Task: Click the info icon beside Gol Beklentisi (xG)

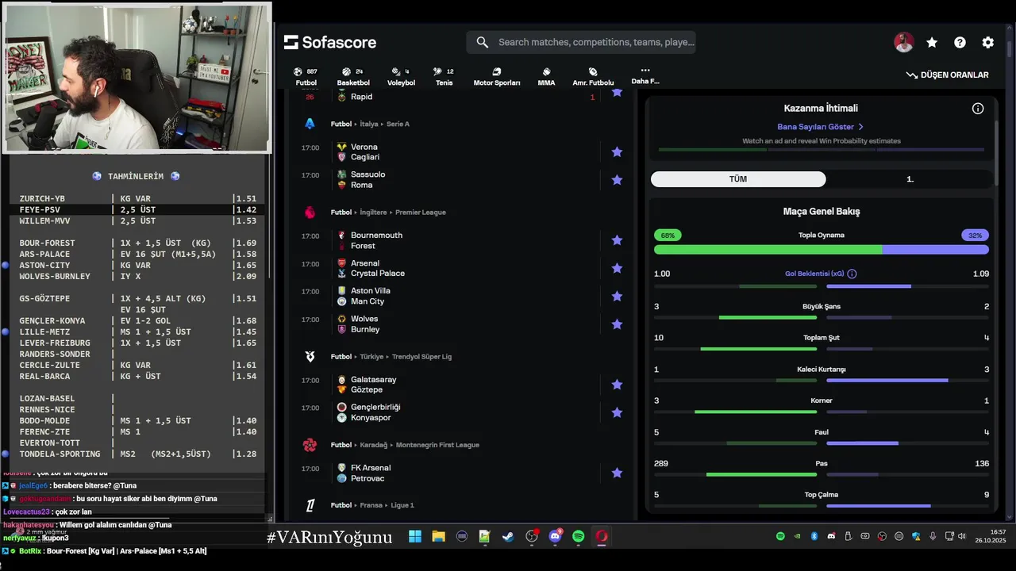Action: point(852,274)
